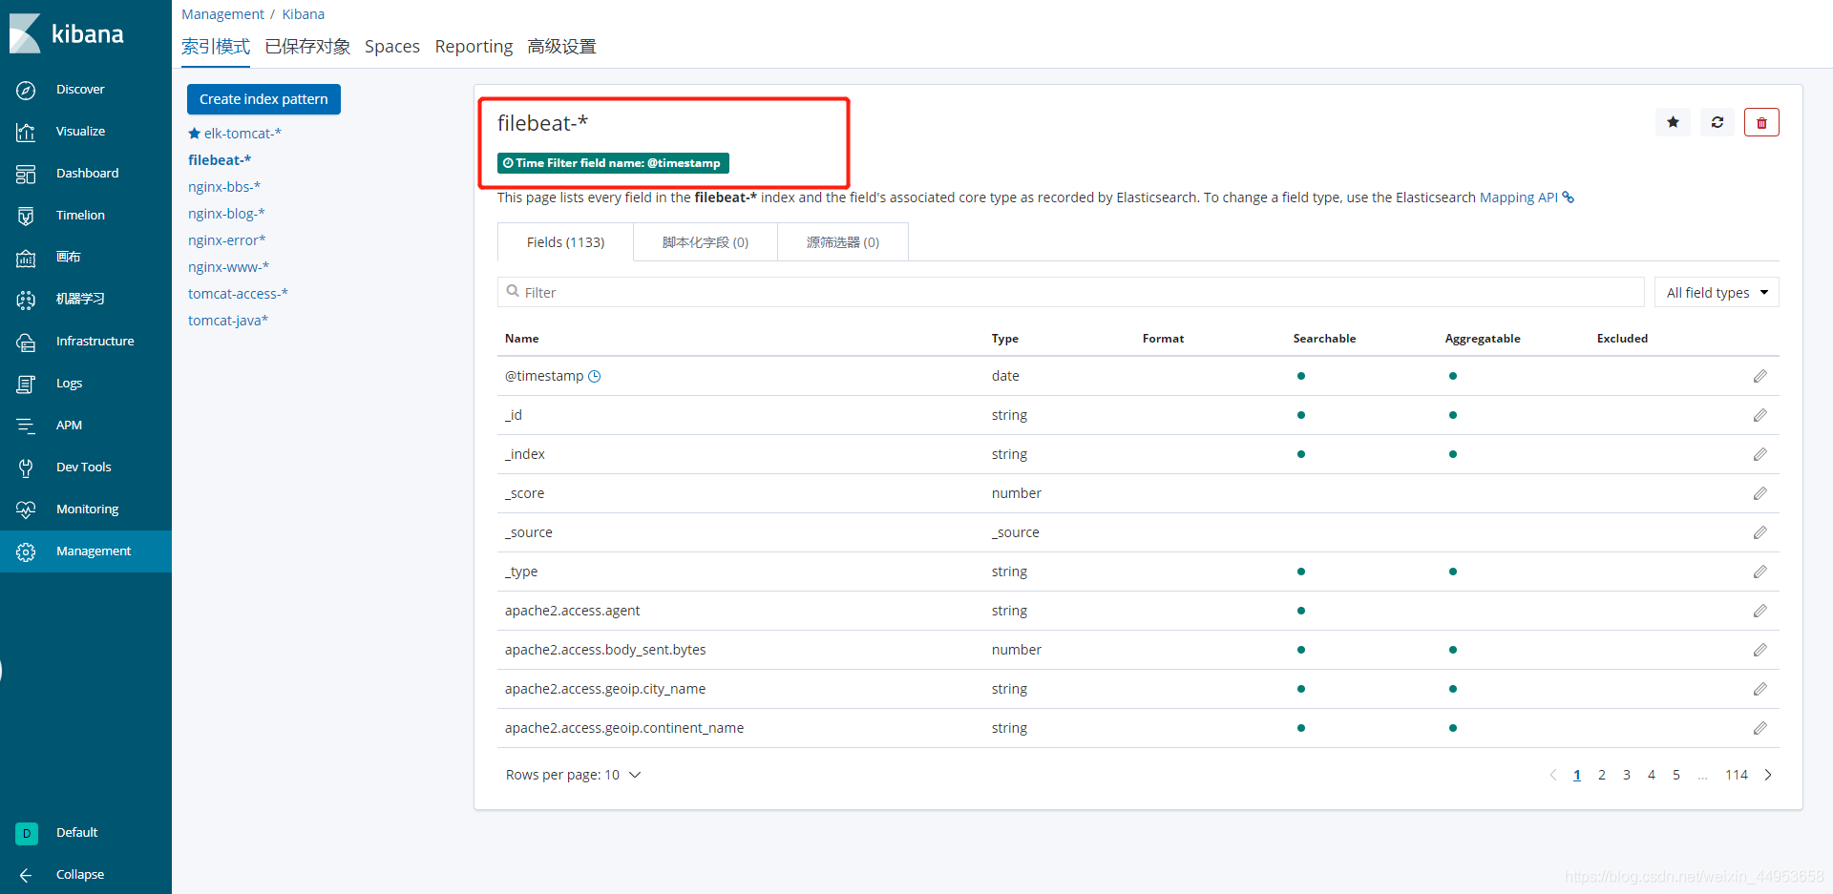Go to page 4 of fields
1833x894 pixels.
(x=1652, y=776)
